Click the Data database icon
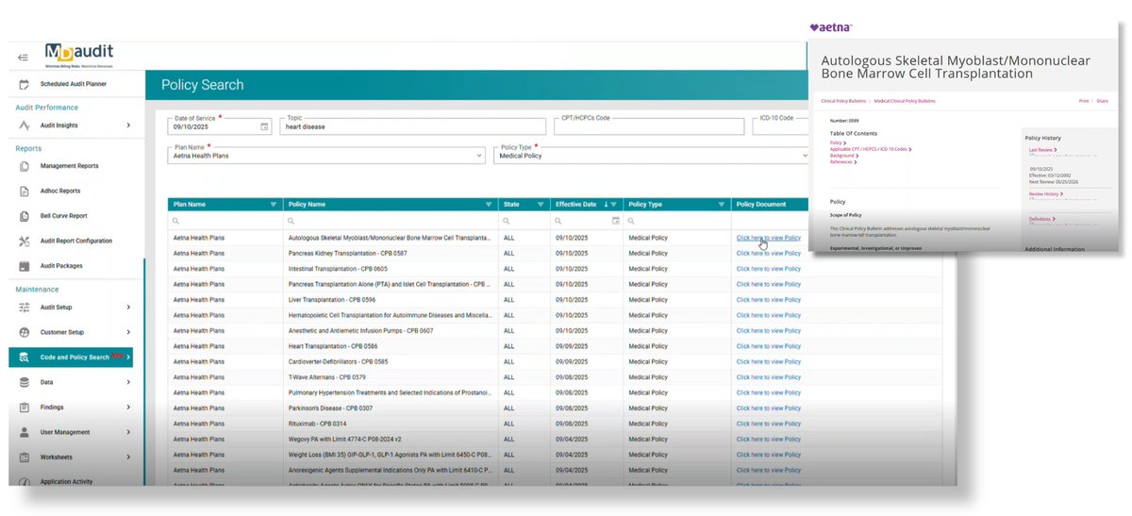 [24, 382]
